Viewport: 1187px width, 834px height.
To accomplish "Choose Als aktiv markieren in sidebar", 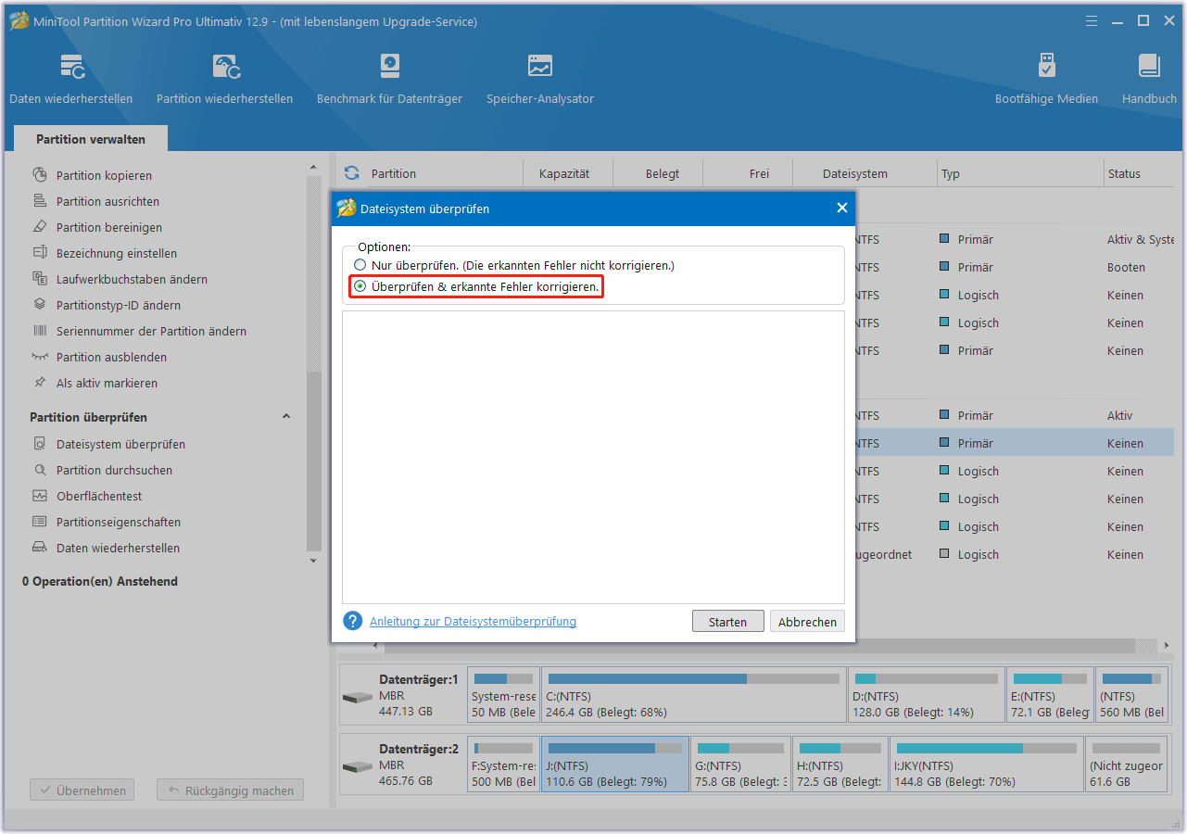I will (107, 383).
